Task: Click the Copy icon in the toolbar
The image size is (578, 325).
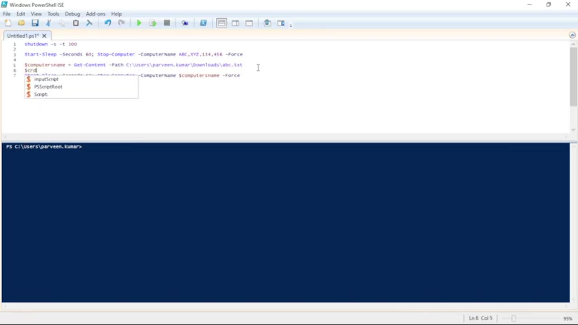Action: [62, 23]
